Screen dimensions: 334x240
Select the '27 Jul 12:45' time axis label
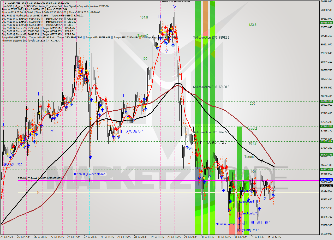click(x=74, y=237)
